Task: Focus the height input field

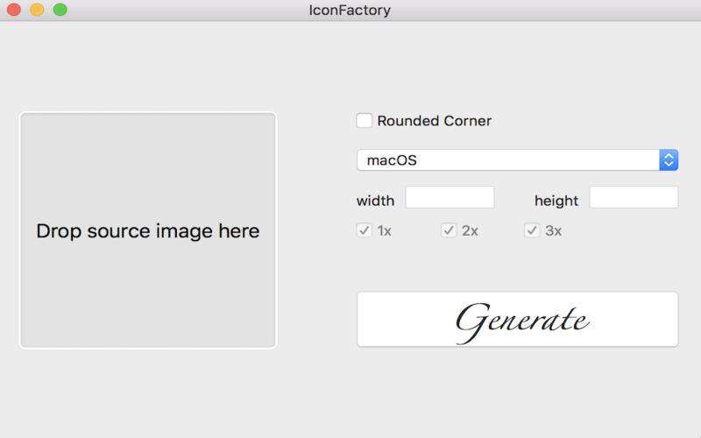Action: click(x=634, y=197)
